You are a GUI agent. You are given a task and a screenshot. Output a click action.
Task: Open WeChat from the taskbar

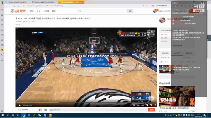[x=40, y=115]
